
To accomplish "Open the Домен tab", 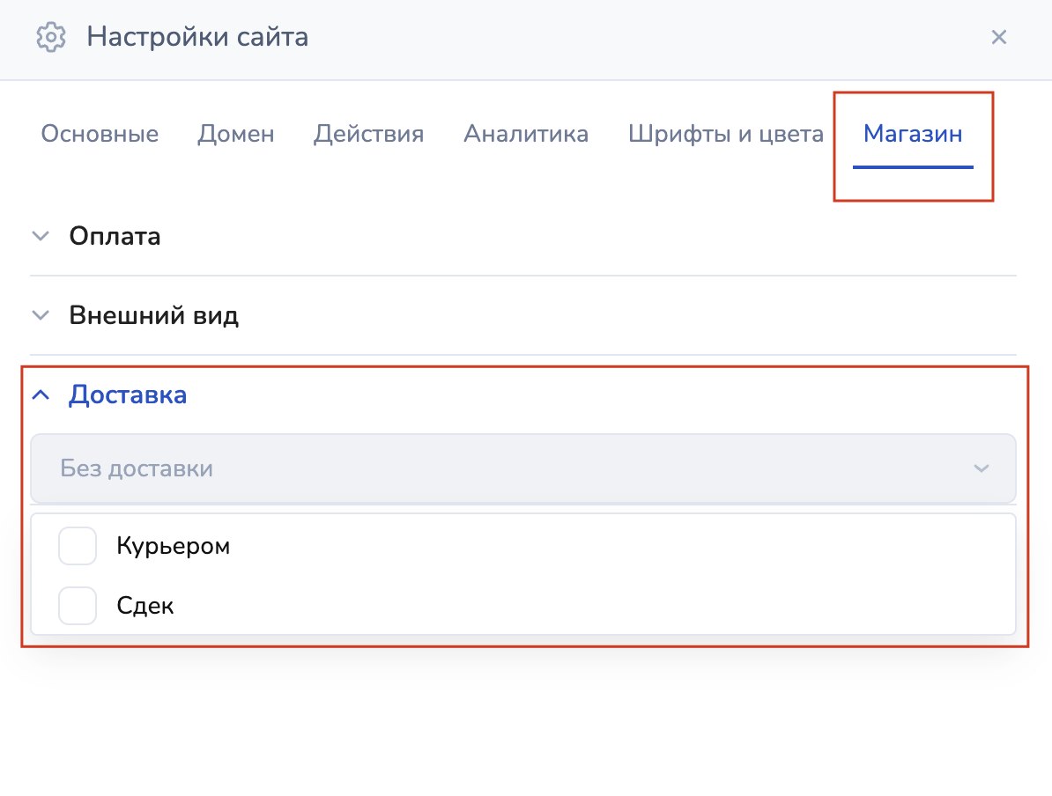I will point(236,134).
